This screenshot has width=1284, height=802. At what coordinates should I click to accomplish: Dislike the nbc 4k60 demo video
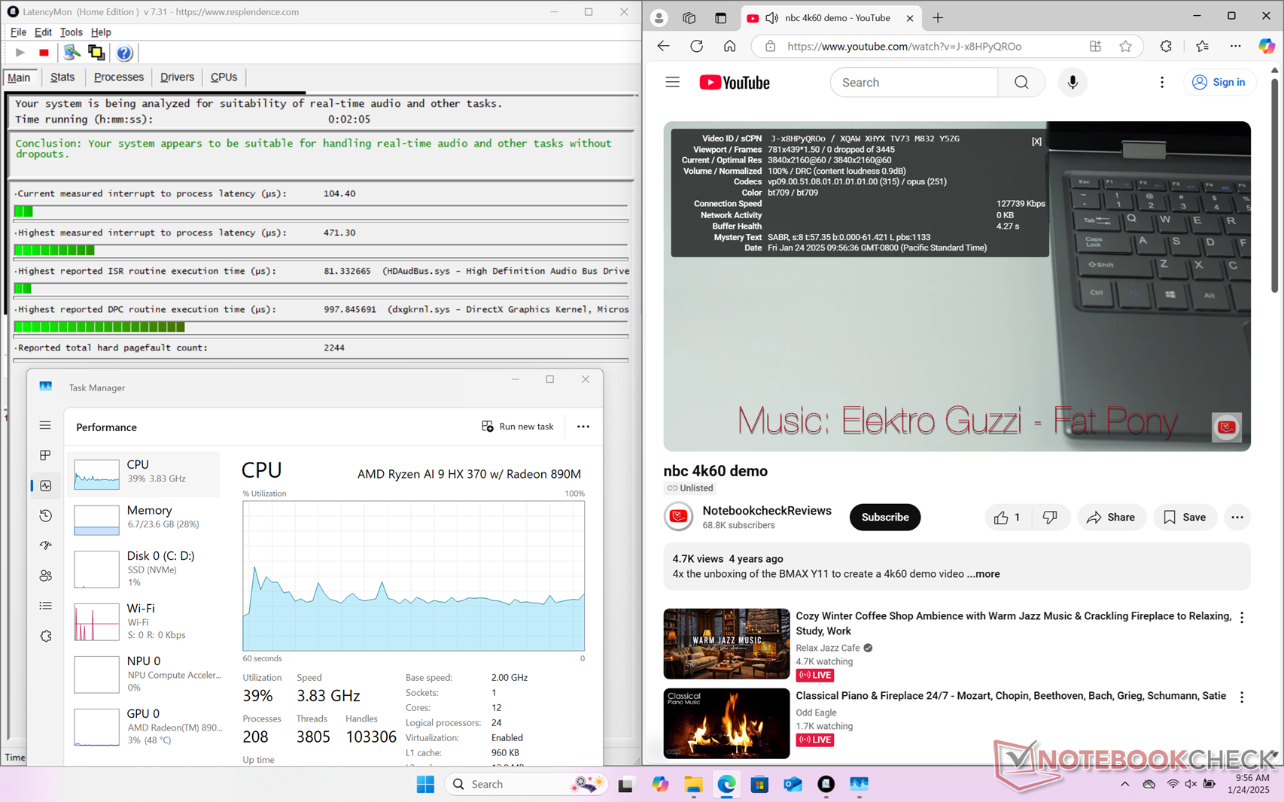(1050, 518)
